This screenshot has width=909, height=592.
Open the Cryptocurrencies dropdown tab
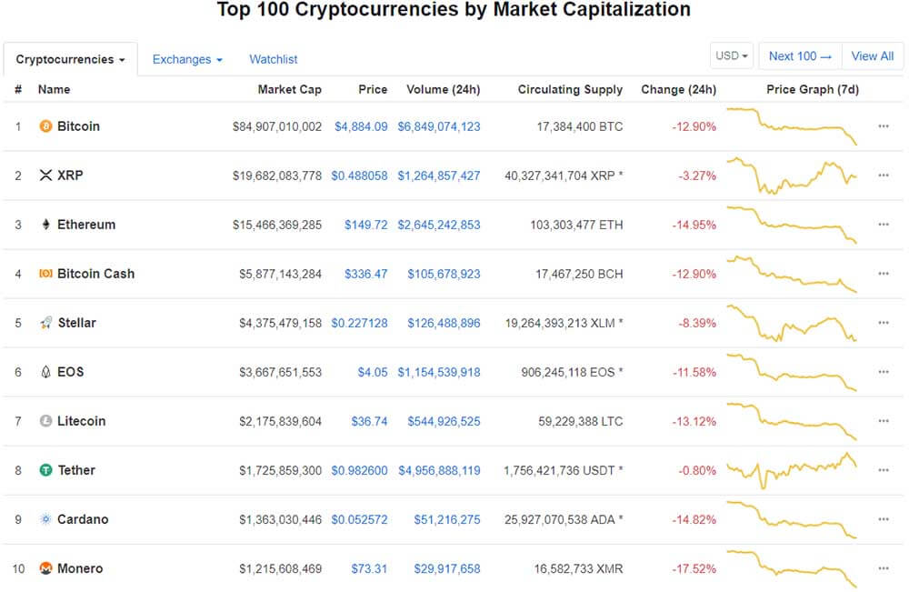tap(70, 59)
